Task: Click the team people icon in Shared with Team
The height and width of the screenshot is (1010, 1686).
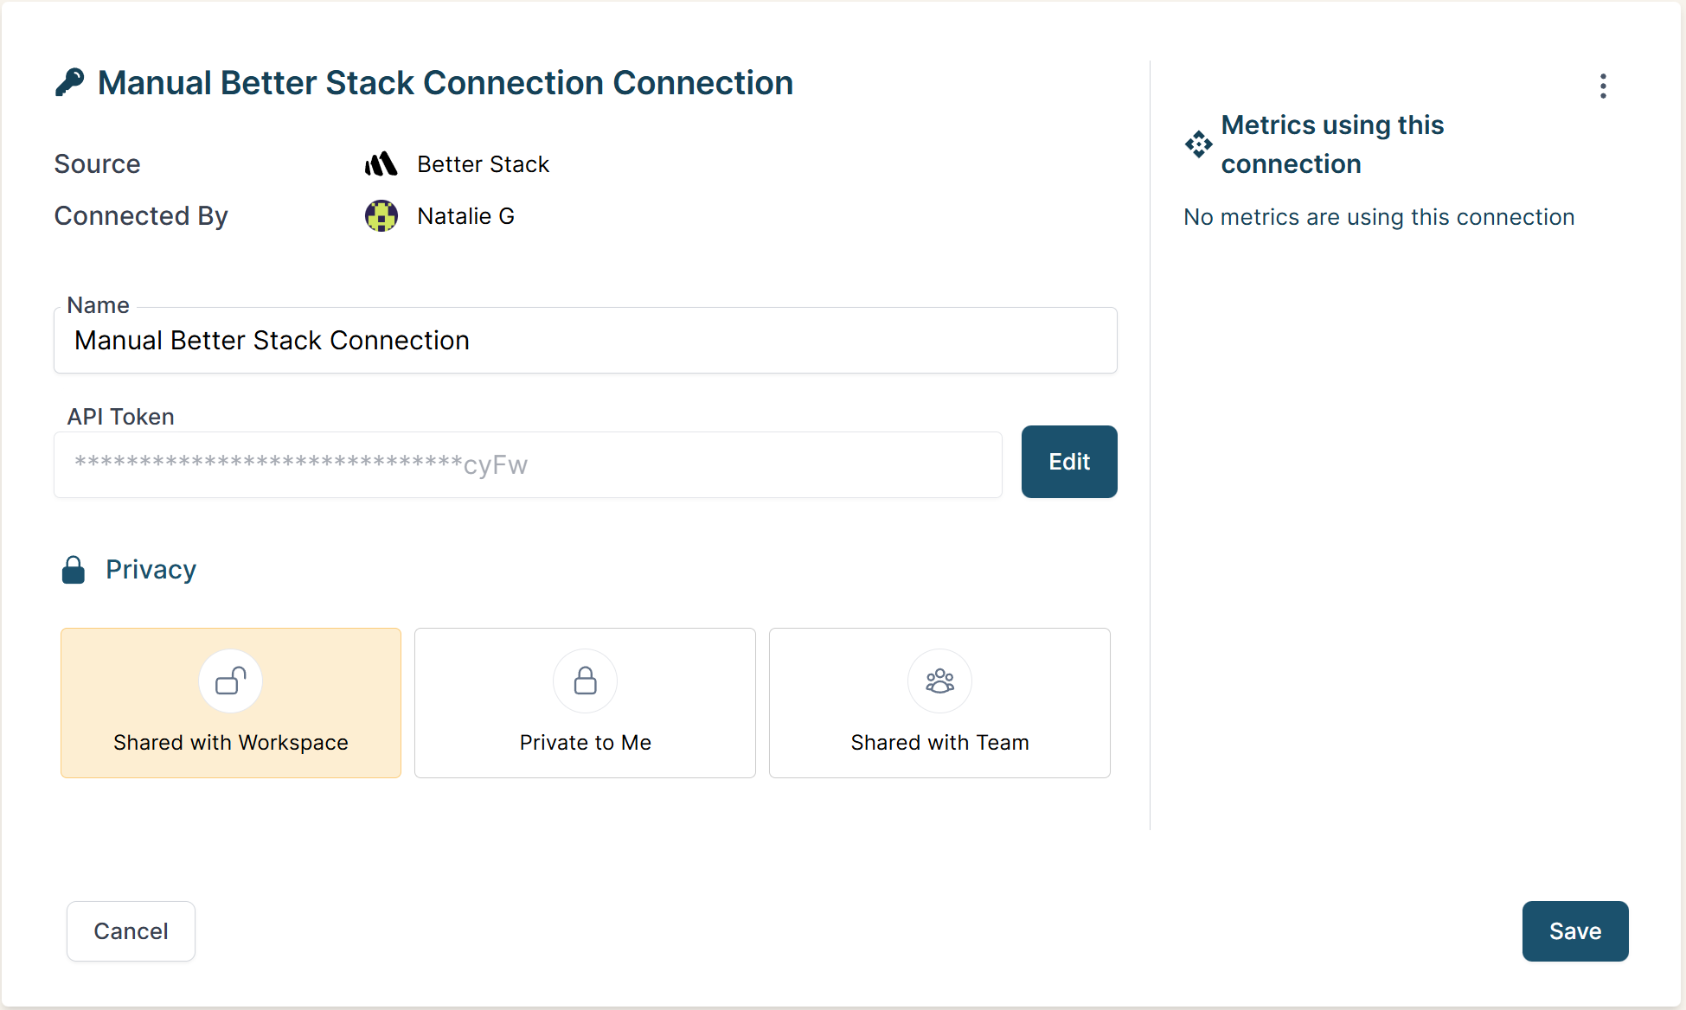Action: [x=939, y=681]
